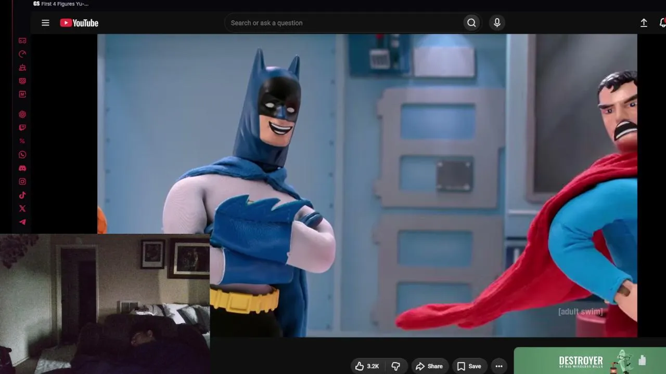Screen dimensions: 666x374
Task: Open the M-box icon in sidebar
Action: click(22, 95)
